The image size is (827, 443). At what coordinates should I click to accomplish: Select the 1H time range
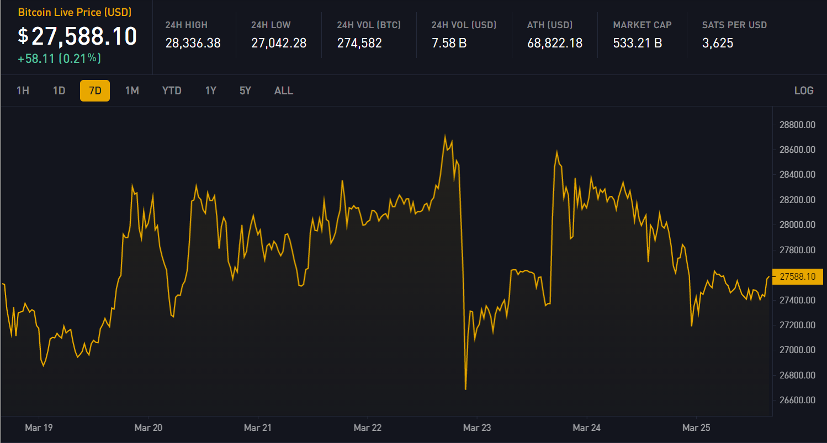[23, 90]
